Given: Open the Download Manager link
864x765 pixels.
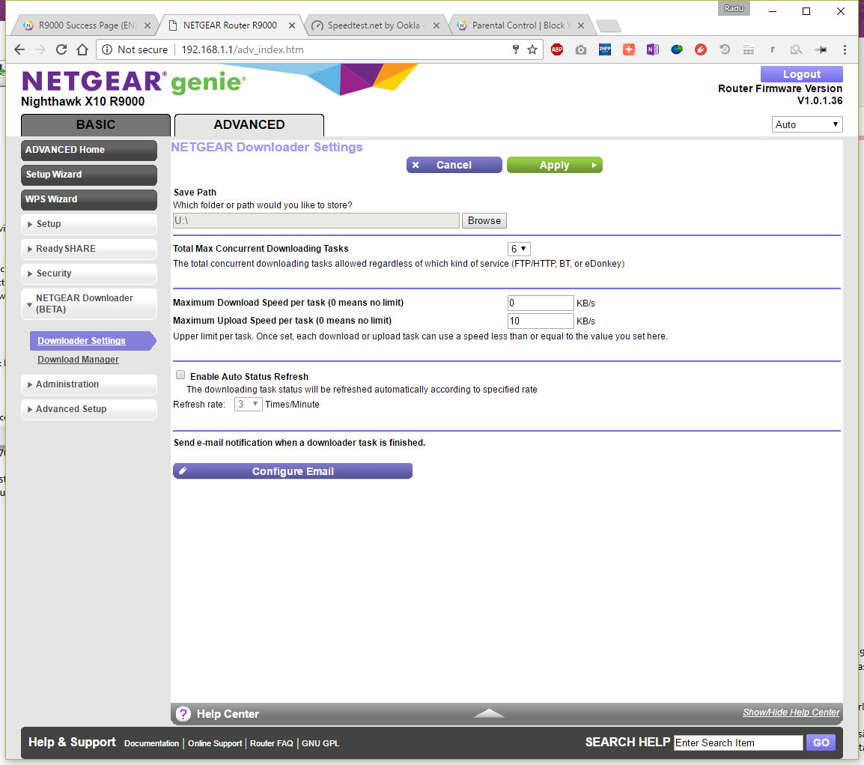Looking at the screenshot, I should pos(78,360).
